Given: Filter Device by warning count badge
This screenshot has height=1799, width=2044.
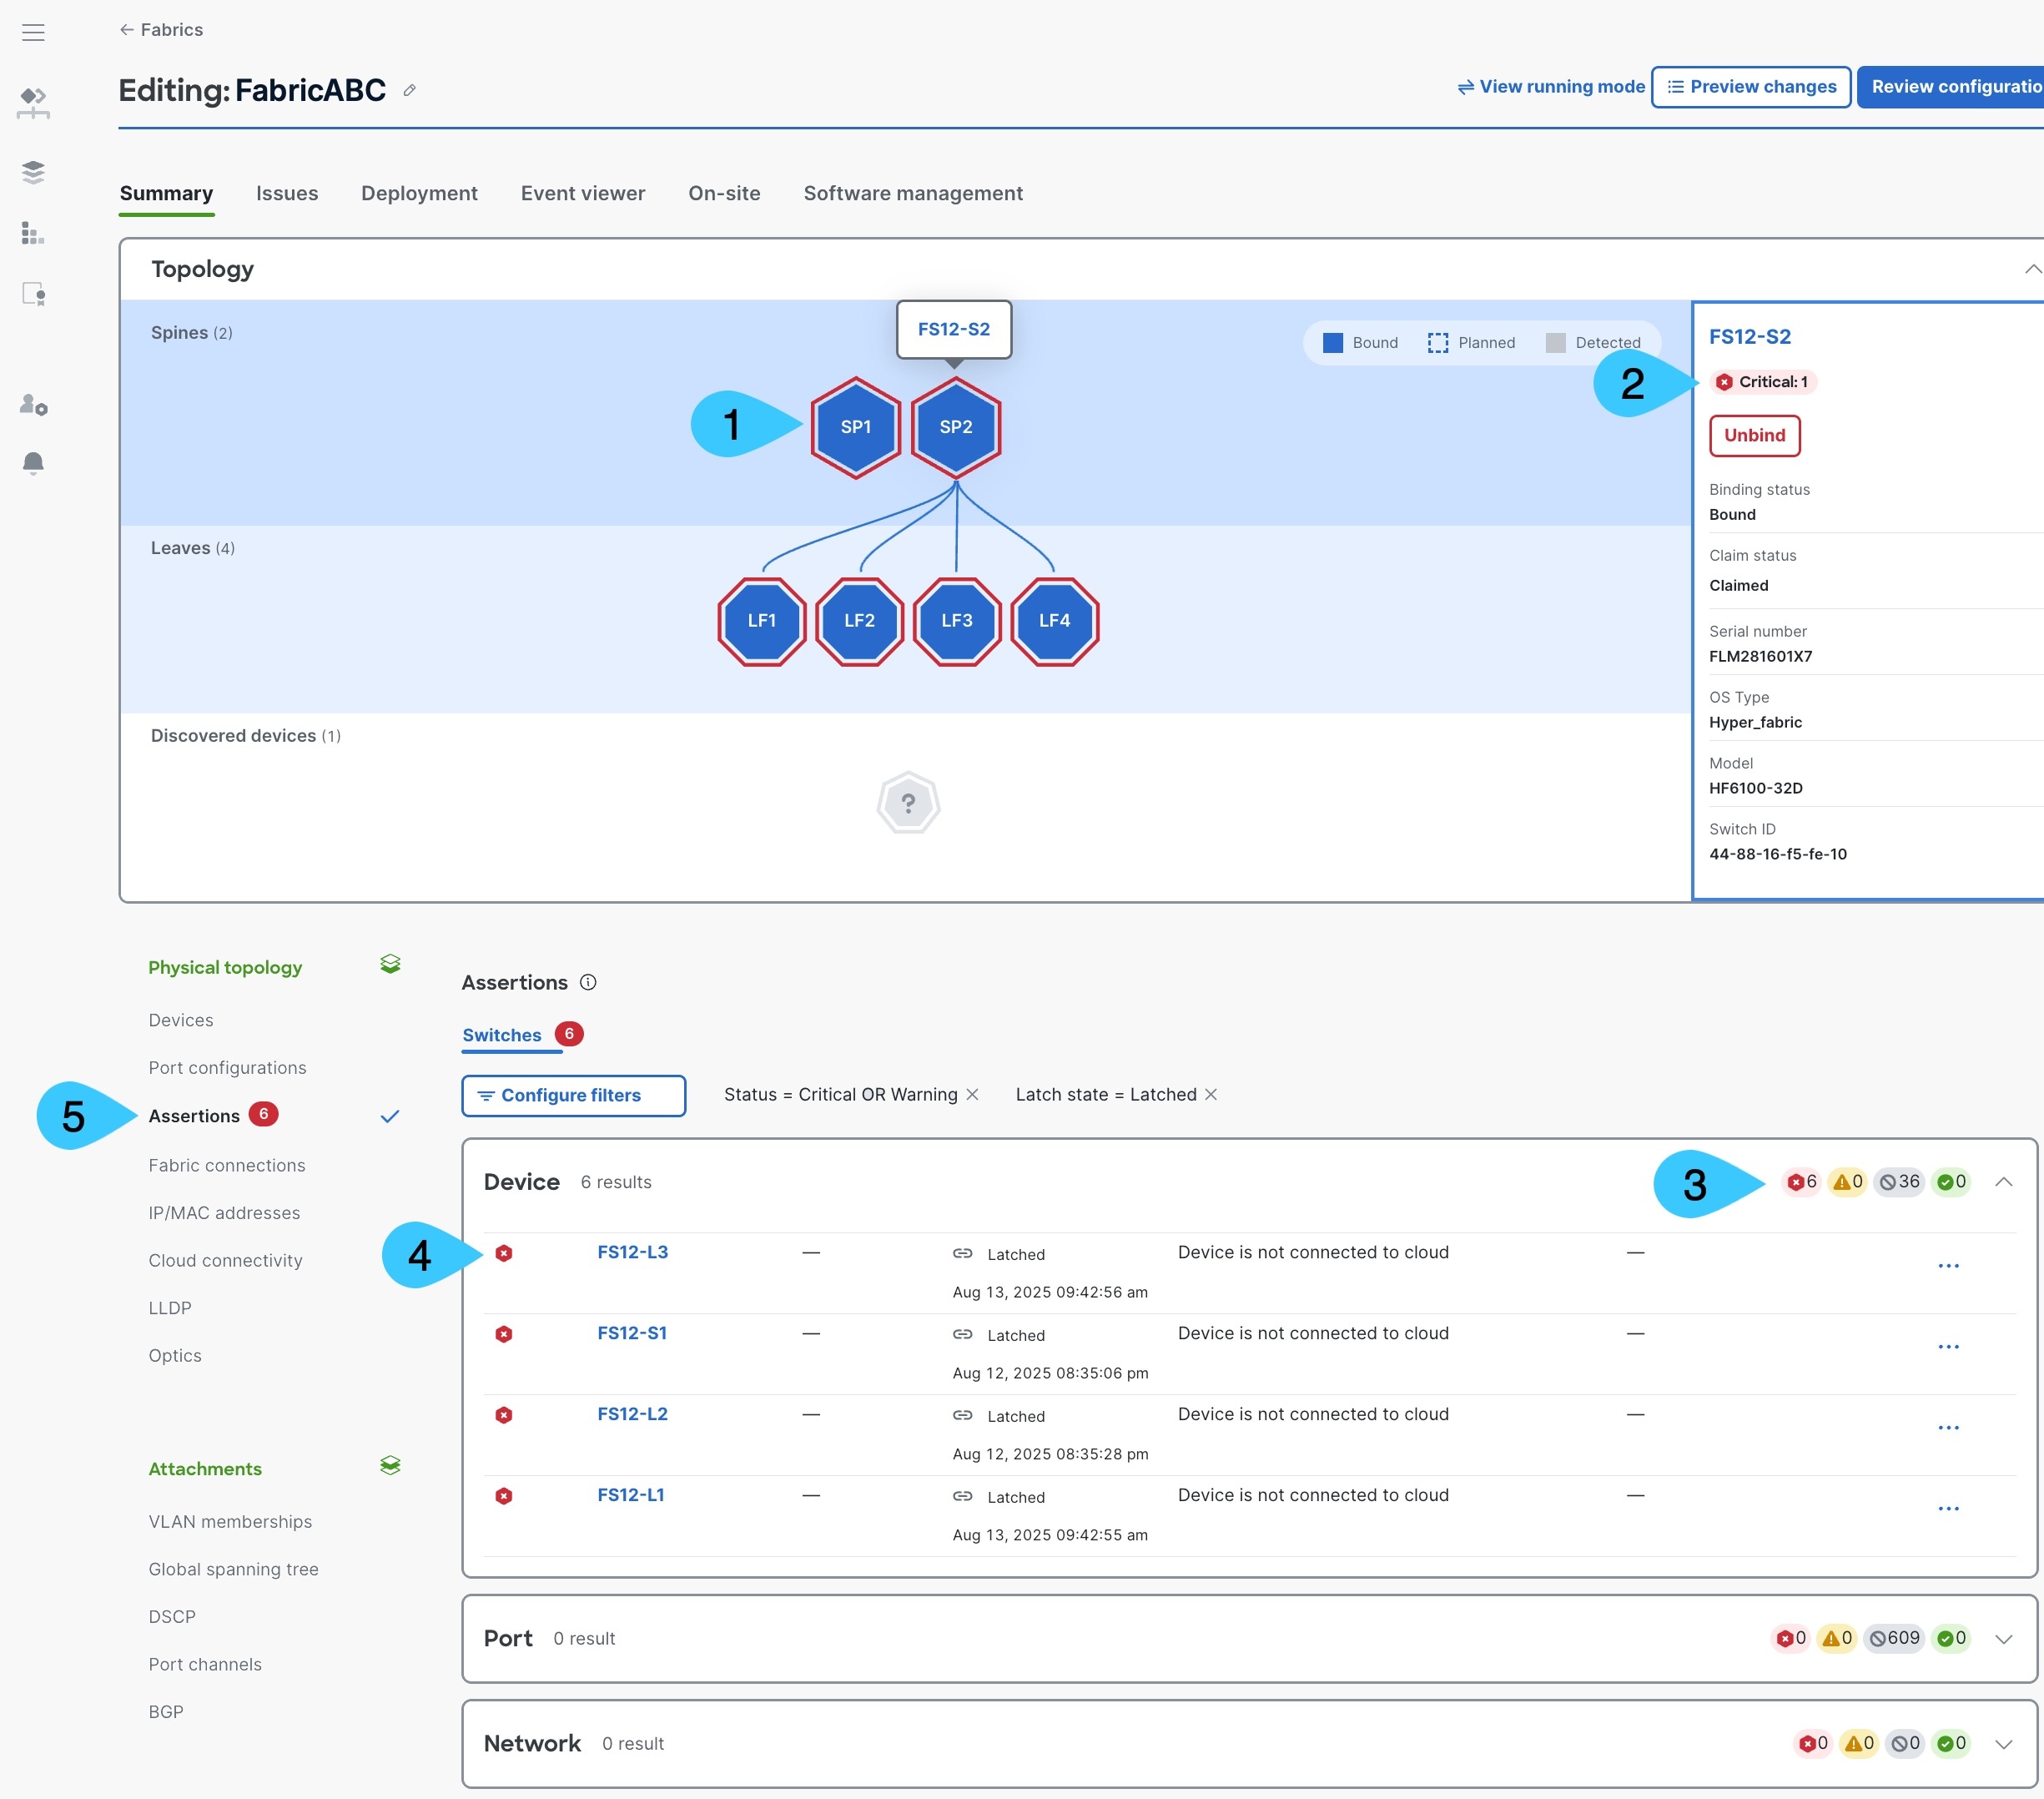Looking at the screenshot, I should pyautogui.click(x=1847, y=1182).
